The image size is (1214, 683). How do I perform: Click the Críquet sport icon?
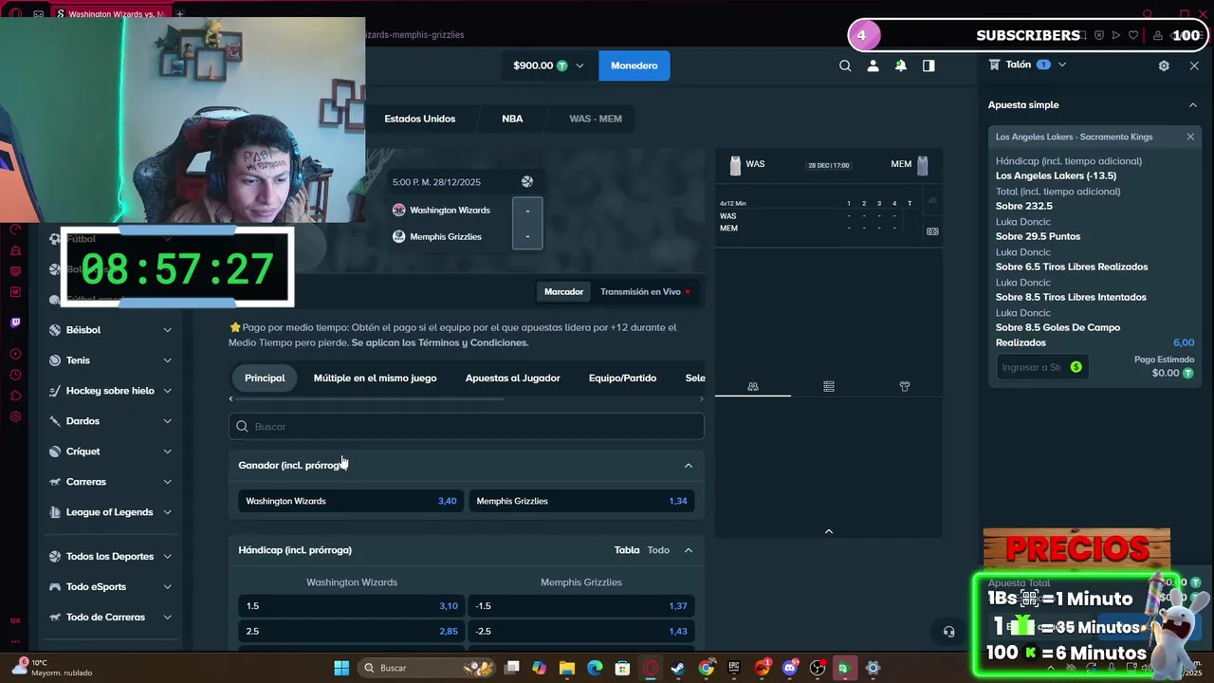pyautogui.click(x=55, y=452)
